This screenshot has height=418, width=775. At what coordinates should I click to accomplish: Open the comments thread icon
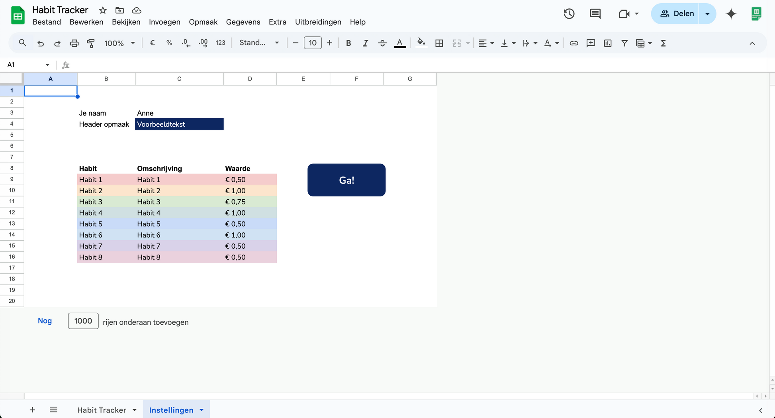pos(595,14)
